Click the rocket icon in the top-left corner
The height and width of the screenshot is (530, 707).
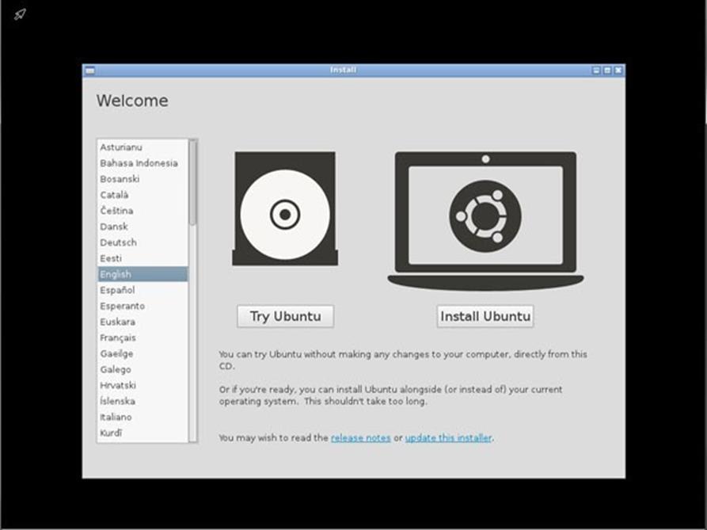tap(20, 14)
